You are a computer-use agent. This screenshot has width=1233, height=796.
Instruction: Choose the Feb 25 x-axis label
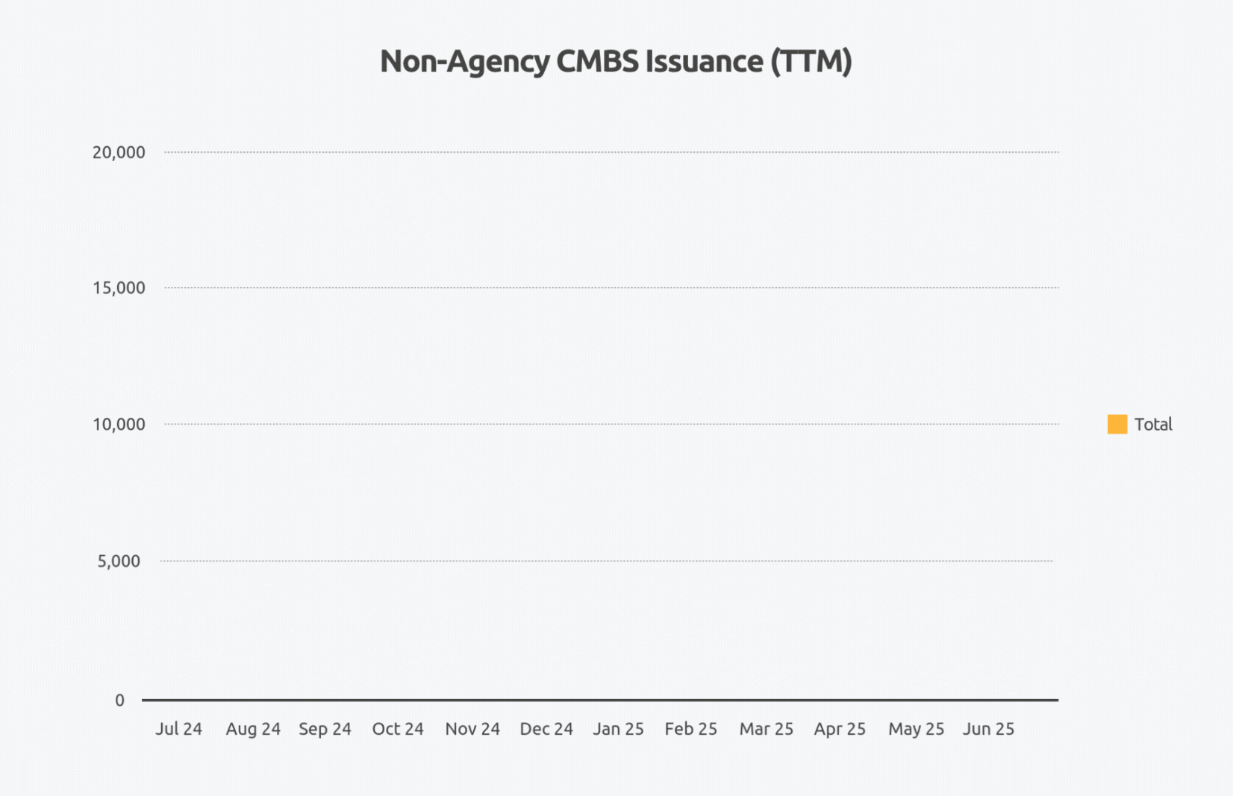[x=691, y=729]
